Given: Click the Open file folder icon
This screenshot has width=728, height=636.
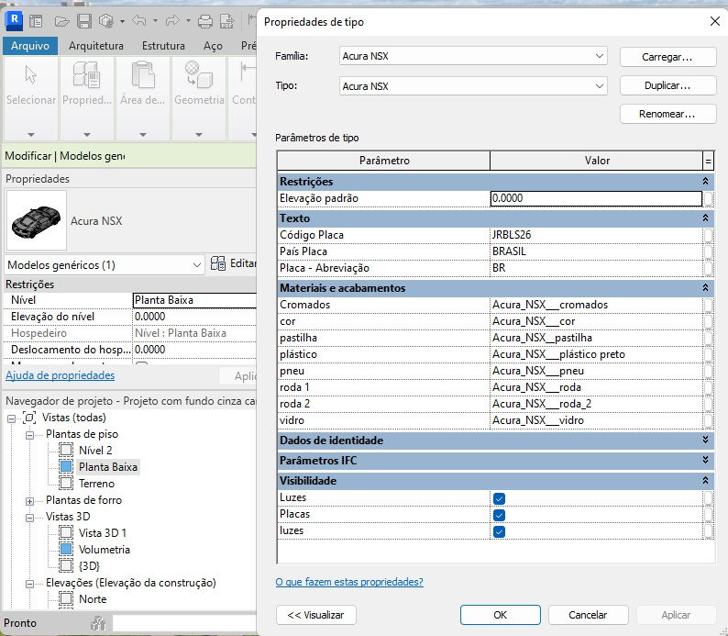Looking at the screenshot, I should click(x=61, y=20).
